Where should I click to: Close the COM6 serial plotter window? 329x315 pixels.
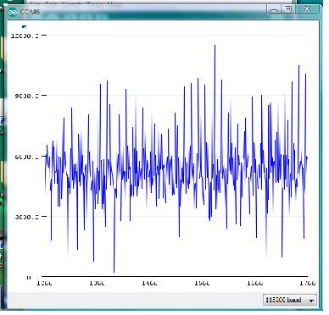307,9
